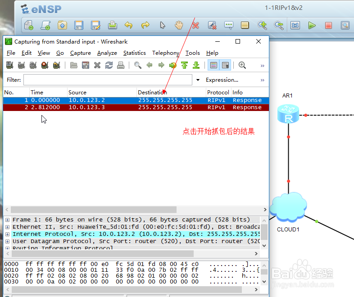
Task: Click hex pane scroll right arrow
Action: 256,289
